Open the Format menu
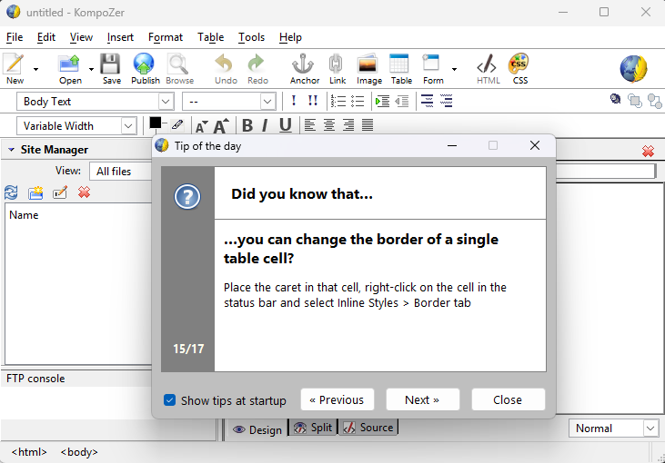The height and width of the screenshot is (463, 665). (x=166, y=37)
